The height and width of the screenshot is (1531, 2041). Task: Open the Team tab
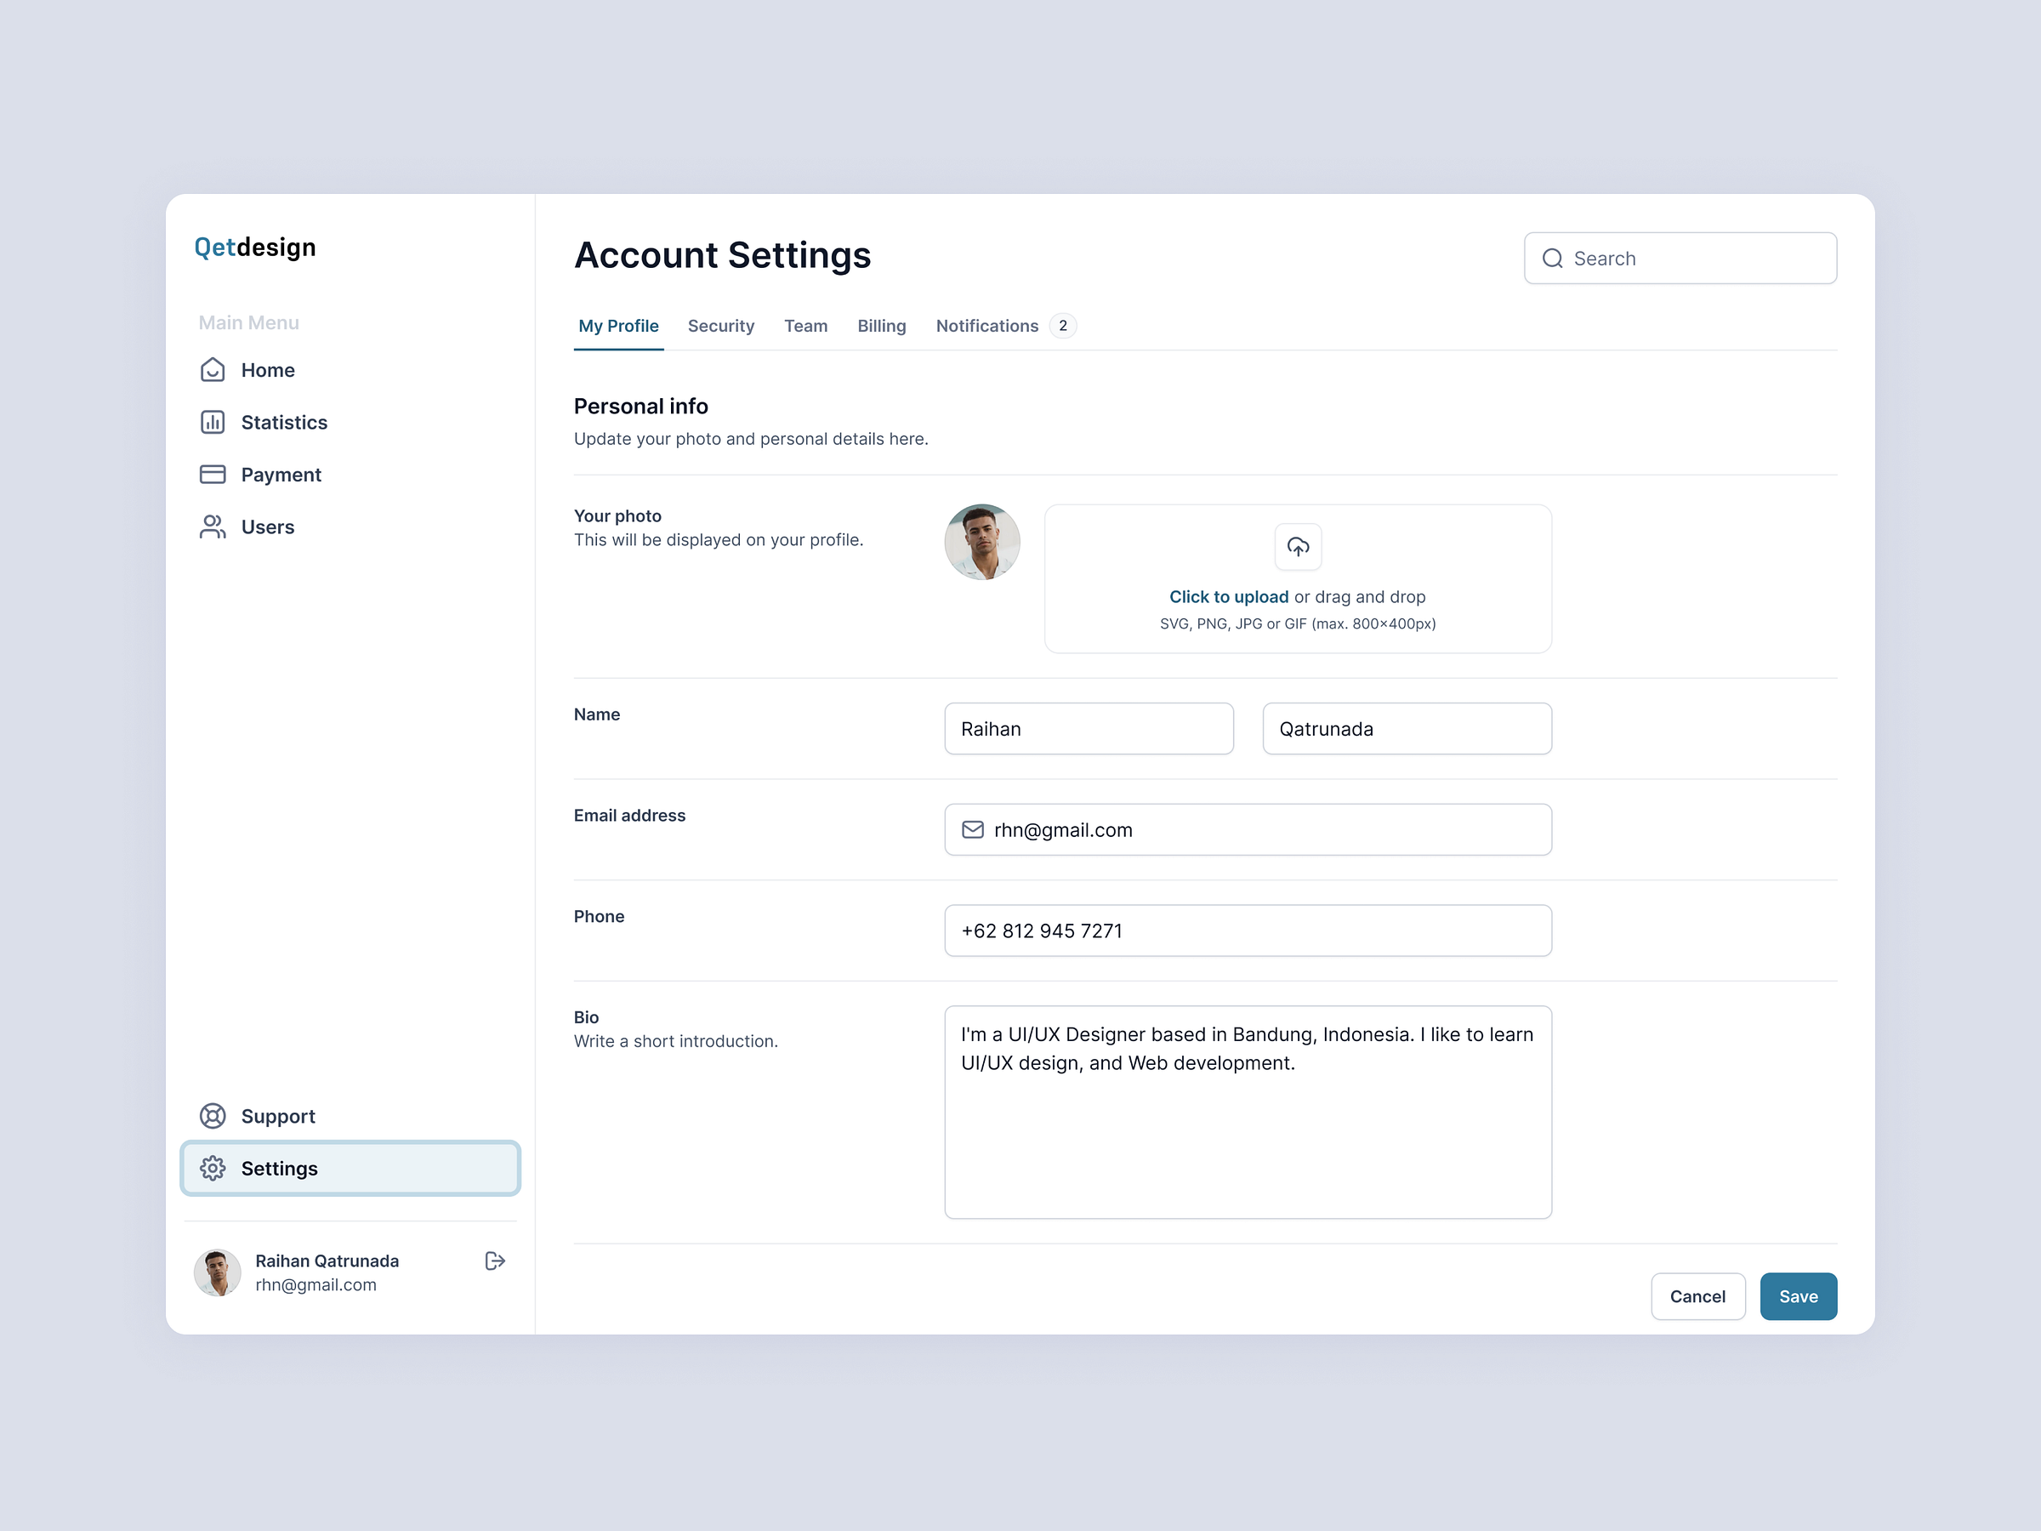805,326
